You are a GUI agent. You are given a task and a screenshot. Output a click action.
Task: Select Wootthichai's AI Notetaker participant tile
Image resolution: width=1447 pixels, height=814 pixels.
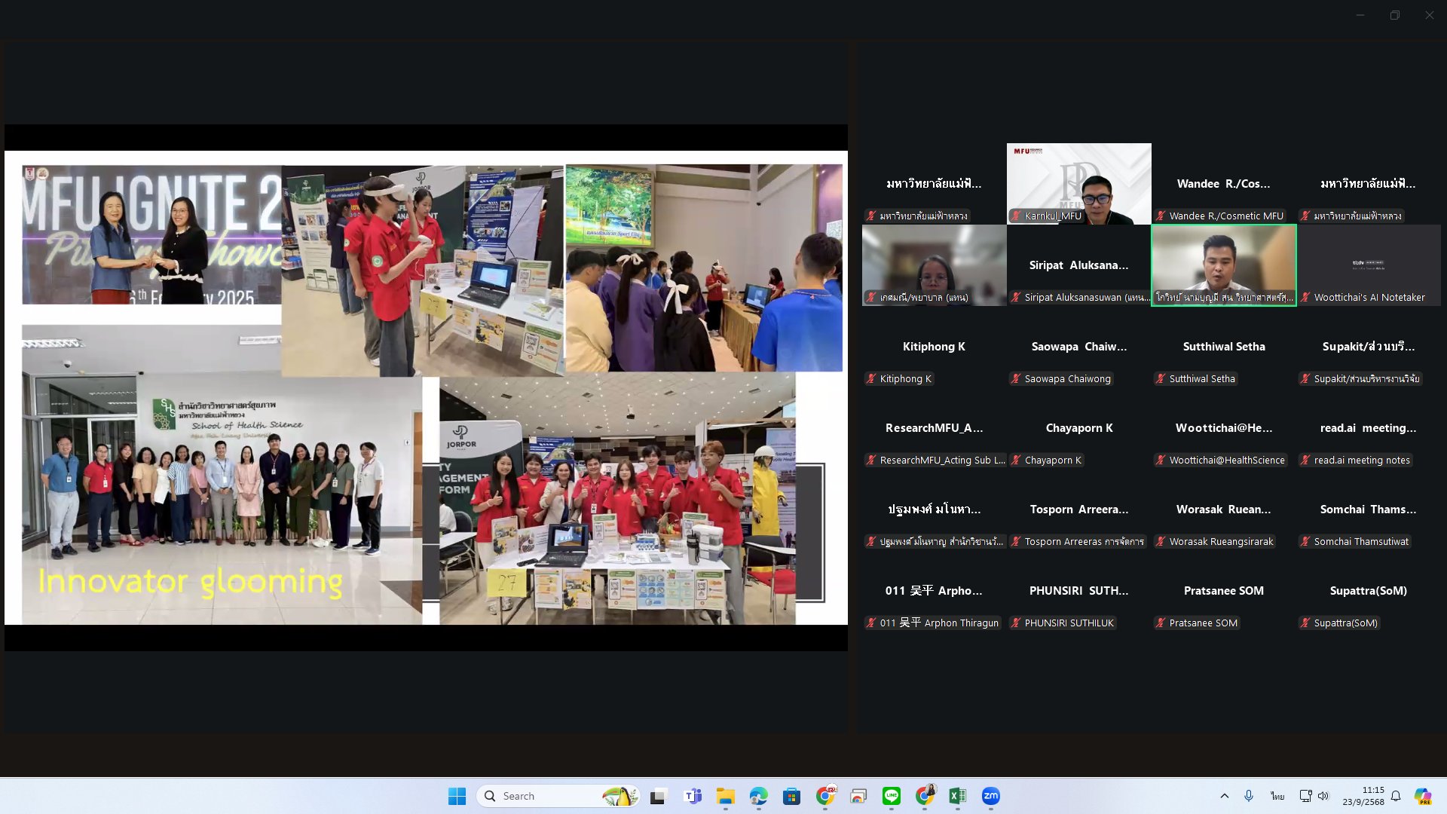point(1369,265)
